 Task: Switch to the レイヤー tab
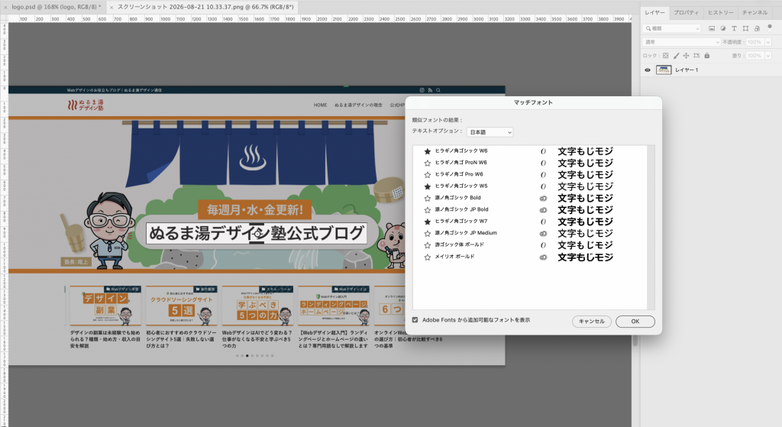click(x=654, y=12)
